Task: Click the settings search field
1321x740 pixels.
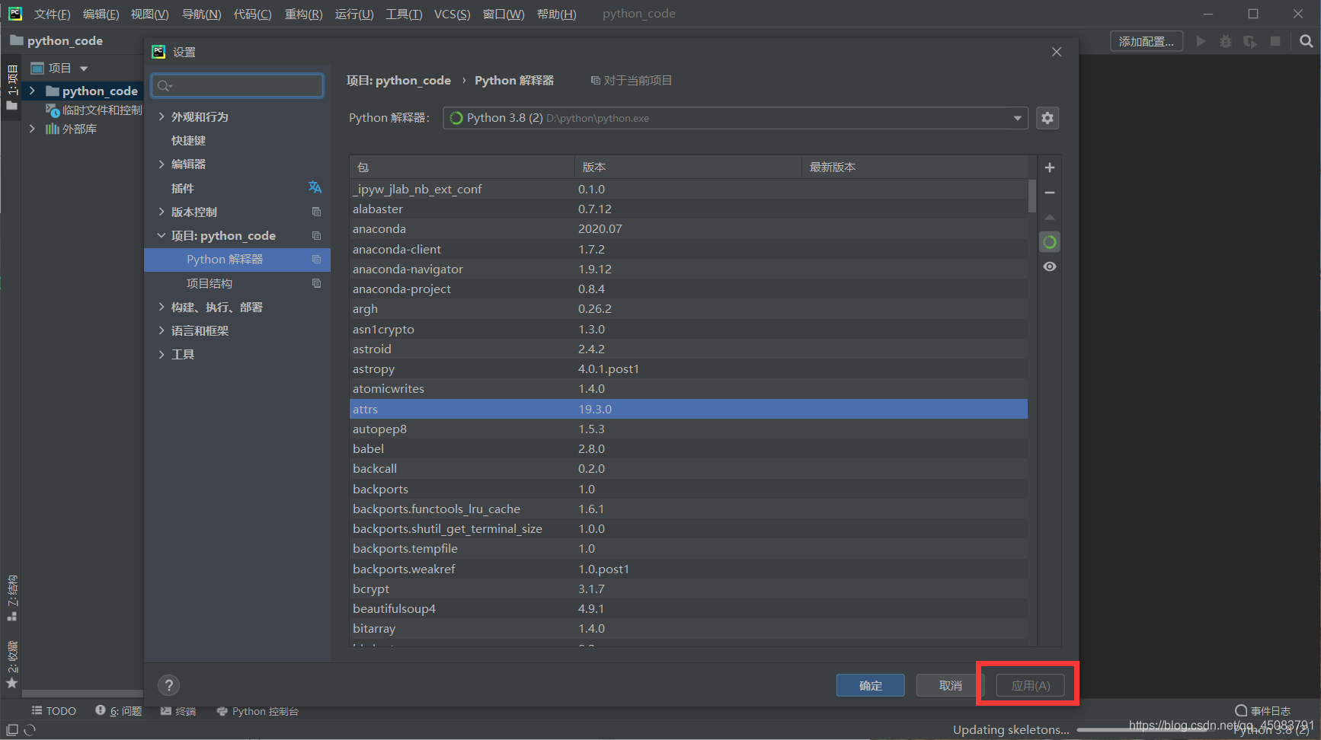Action: click(238, 85)
